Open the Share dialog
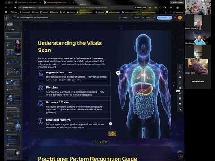 (x=135, y=17)
